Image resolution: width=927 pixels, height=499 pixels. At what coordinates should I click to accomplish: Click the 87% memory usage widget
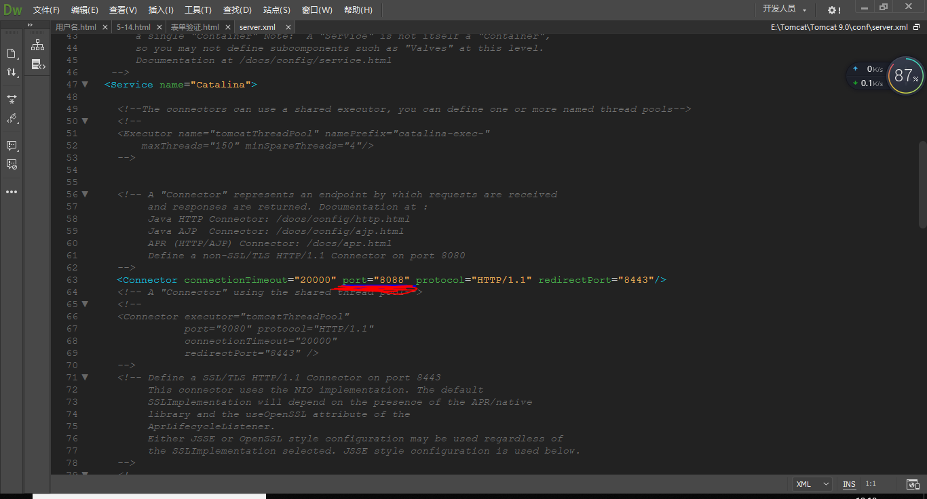(x=905, y=76)
